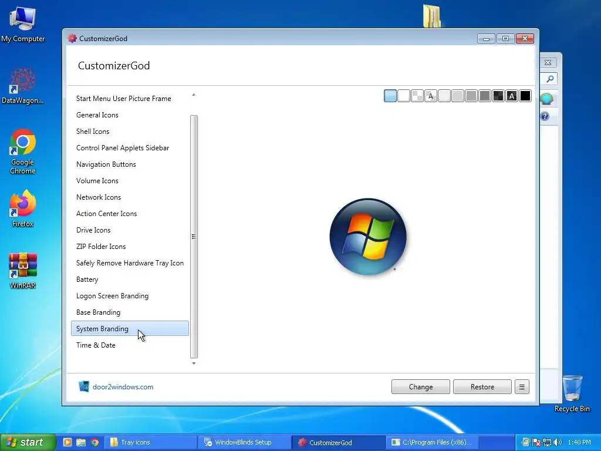This screenshot has height=451, width=601.
Task: Select Base Branding in the list
Action: [130, 312]
